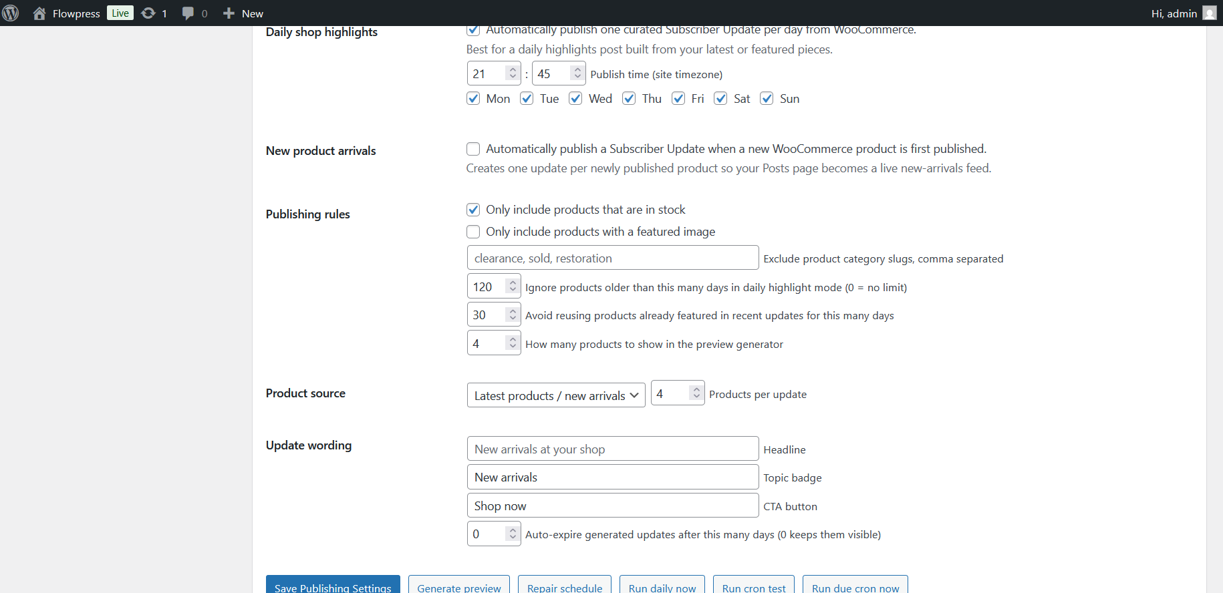The width and height of the screenshot is (1223, 593).
Task: Open the Hi, admin account menu
Action: coord(1174,13)
